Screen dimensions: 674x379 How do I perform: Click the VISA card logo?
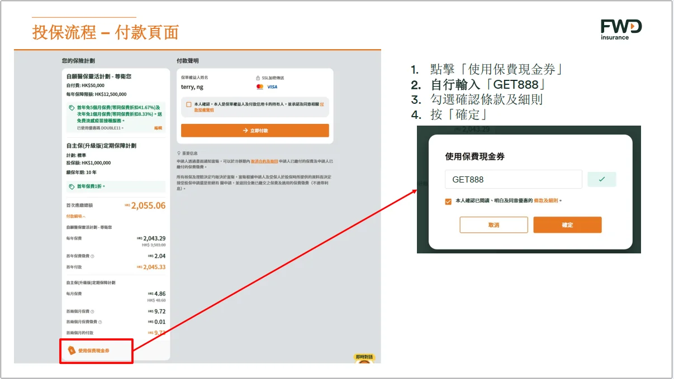tap(272, 87)
